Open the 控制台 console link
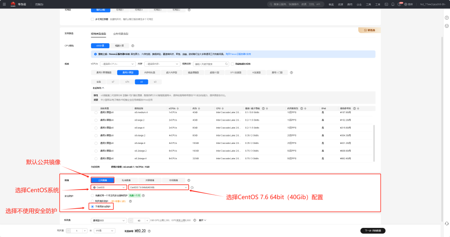Viewport: 450px width, 237px height. (x=39, y=4)
